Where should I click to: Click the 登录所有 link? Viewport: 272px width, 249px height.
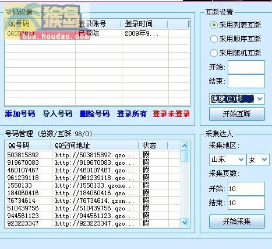click(x=132, y=114)
